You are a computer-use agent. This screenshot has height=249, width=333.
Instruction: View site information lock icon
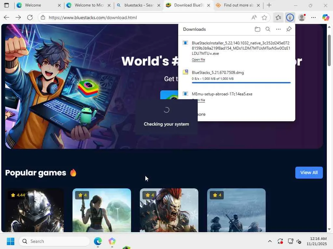(43, 18)
